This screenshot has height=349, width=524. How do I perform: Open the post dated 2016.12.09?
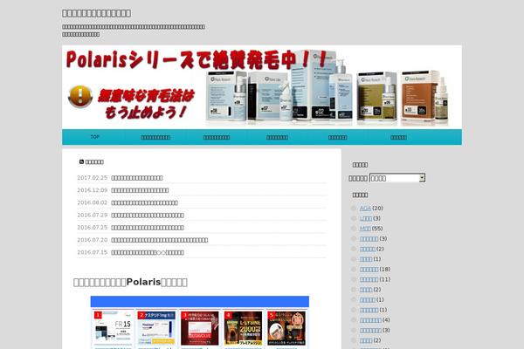click(x=140, y=190)
